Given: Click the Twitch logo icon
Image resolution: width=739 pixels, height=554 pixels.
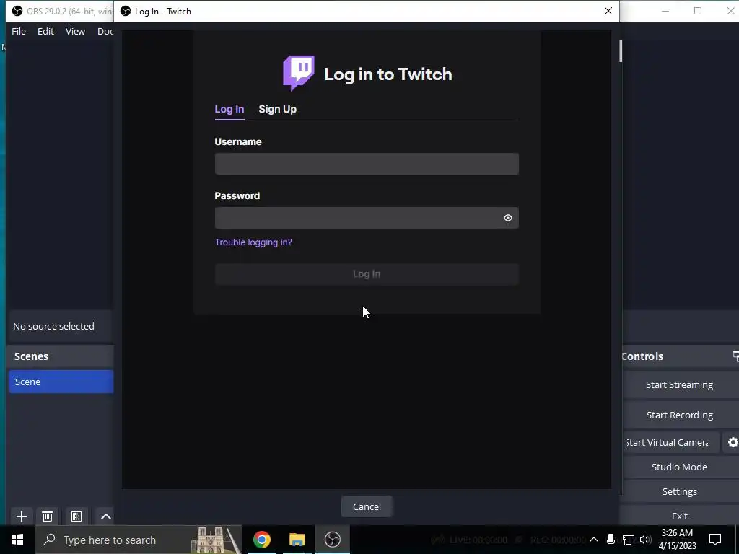Looking at the screenshot, I should [x=298, y=73].
